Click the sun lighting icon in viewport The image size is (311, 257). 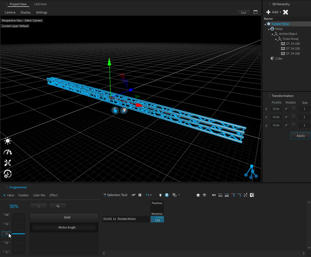click(8, 141)
